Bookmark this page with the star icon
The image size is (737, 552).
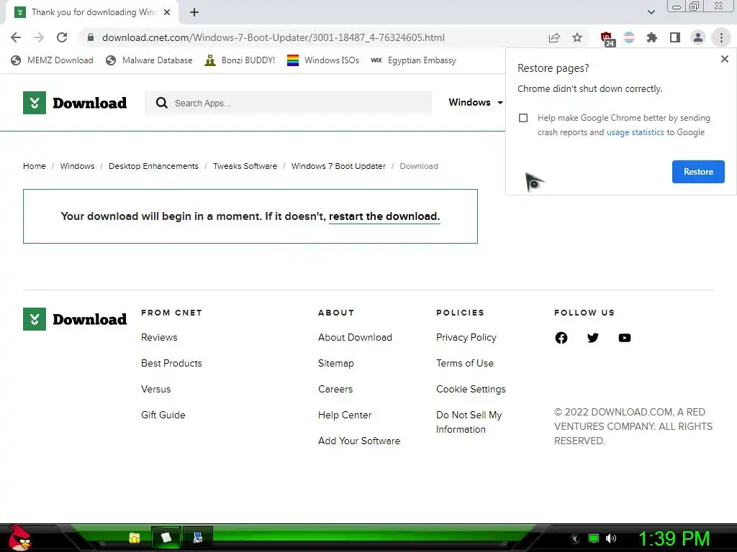pyautogui.click(x=577, y=37)
